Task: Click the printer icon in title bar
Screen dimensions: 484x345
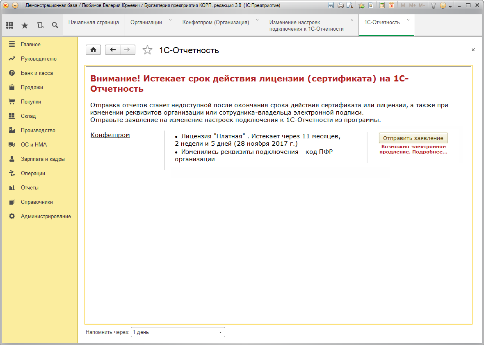Action: click(x=340, y=6)
